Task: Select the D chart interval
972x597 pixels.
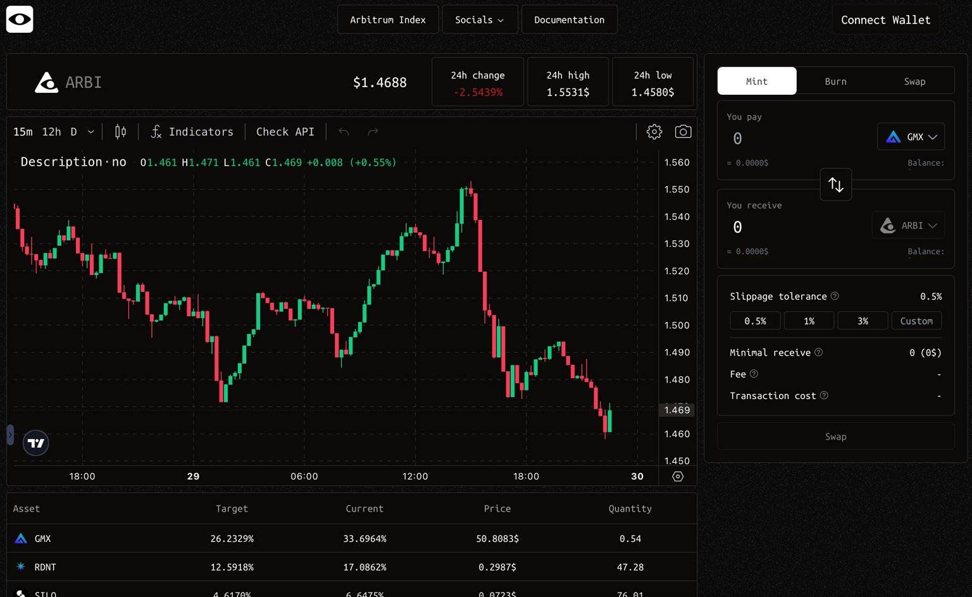Action: pos(73,132)
